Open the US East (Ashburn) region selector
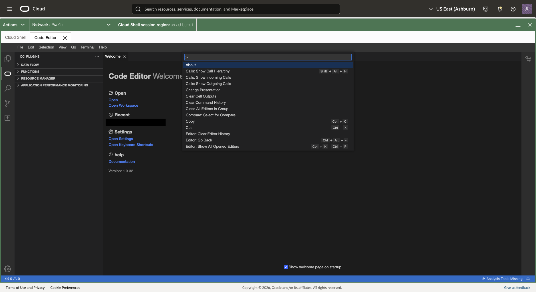This screenshot has height=292, width=536. (x=452, y=9)
